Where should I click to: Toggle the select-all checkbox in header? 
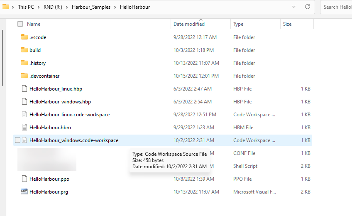tap(20, 24)
